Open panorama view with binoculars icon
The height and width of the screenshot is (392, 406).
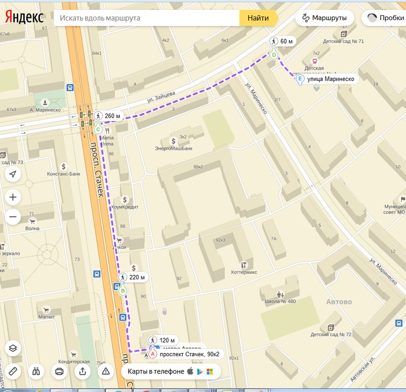tap(36, 371)
